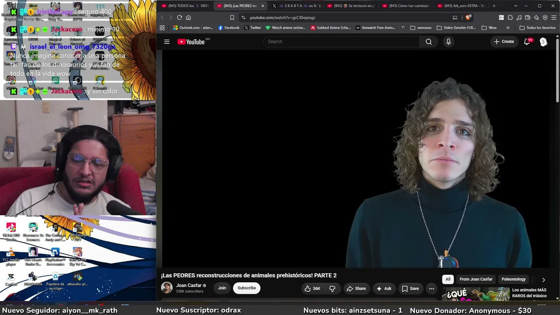Click the YouTube search input field
Viewport: 560px width, 315px height.
[x=342, y=42]
